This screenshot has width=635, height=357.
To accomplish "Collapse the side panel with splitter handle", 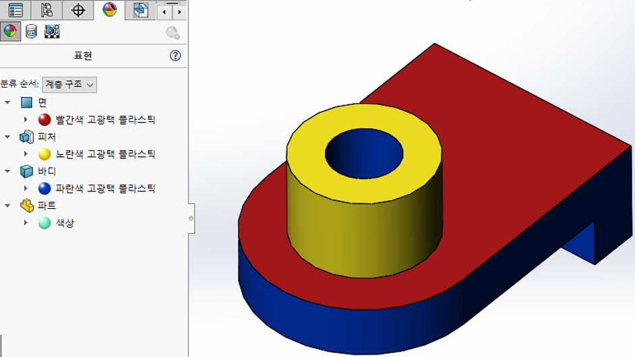I will click(x=191, y=218).
